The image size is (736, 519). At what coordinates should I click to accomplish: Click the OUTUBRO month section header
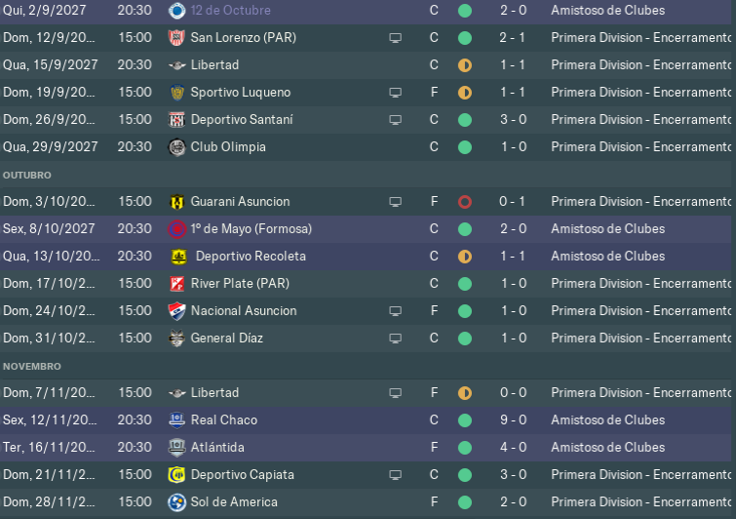(x=26, y=176)
